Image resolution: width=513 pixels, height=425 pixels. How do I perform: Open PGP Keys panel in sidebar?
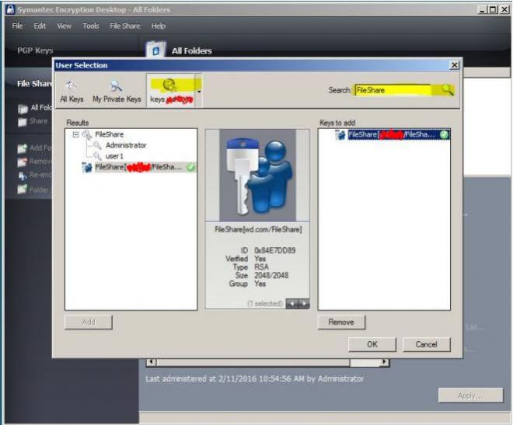coord(35,51)
